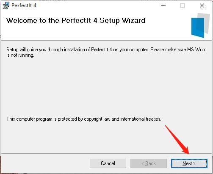Minimize the PerfectIt 4 setup window
The image size is (213, 174).
(x=163, y=6)
